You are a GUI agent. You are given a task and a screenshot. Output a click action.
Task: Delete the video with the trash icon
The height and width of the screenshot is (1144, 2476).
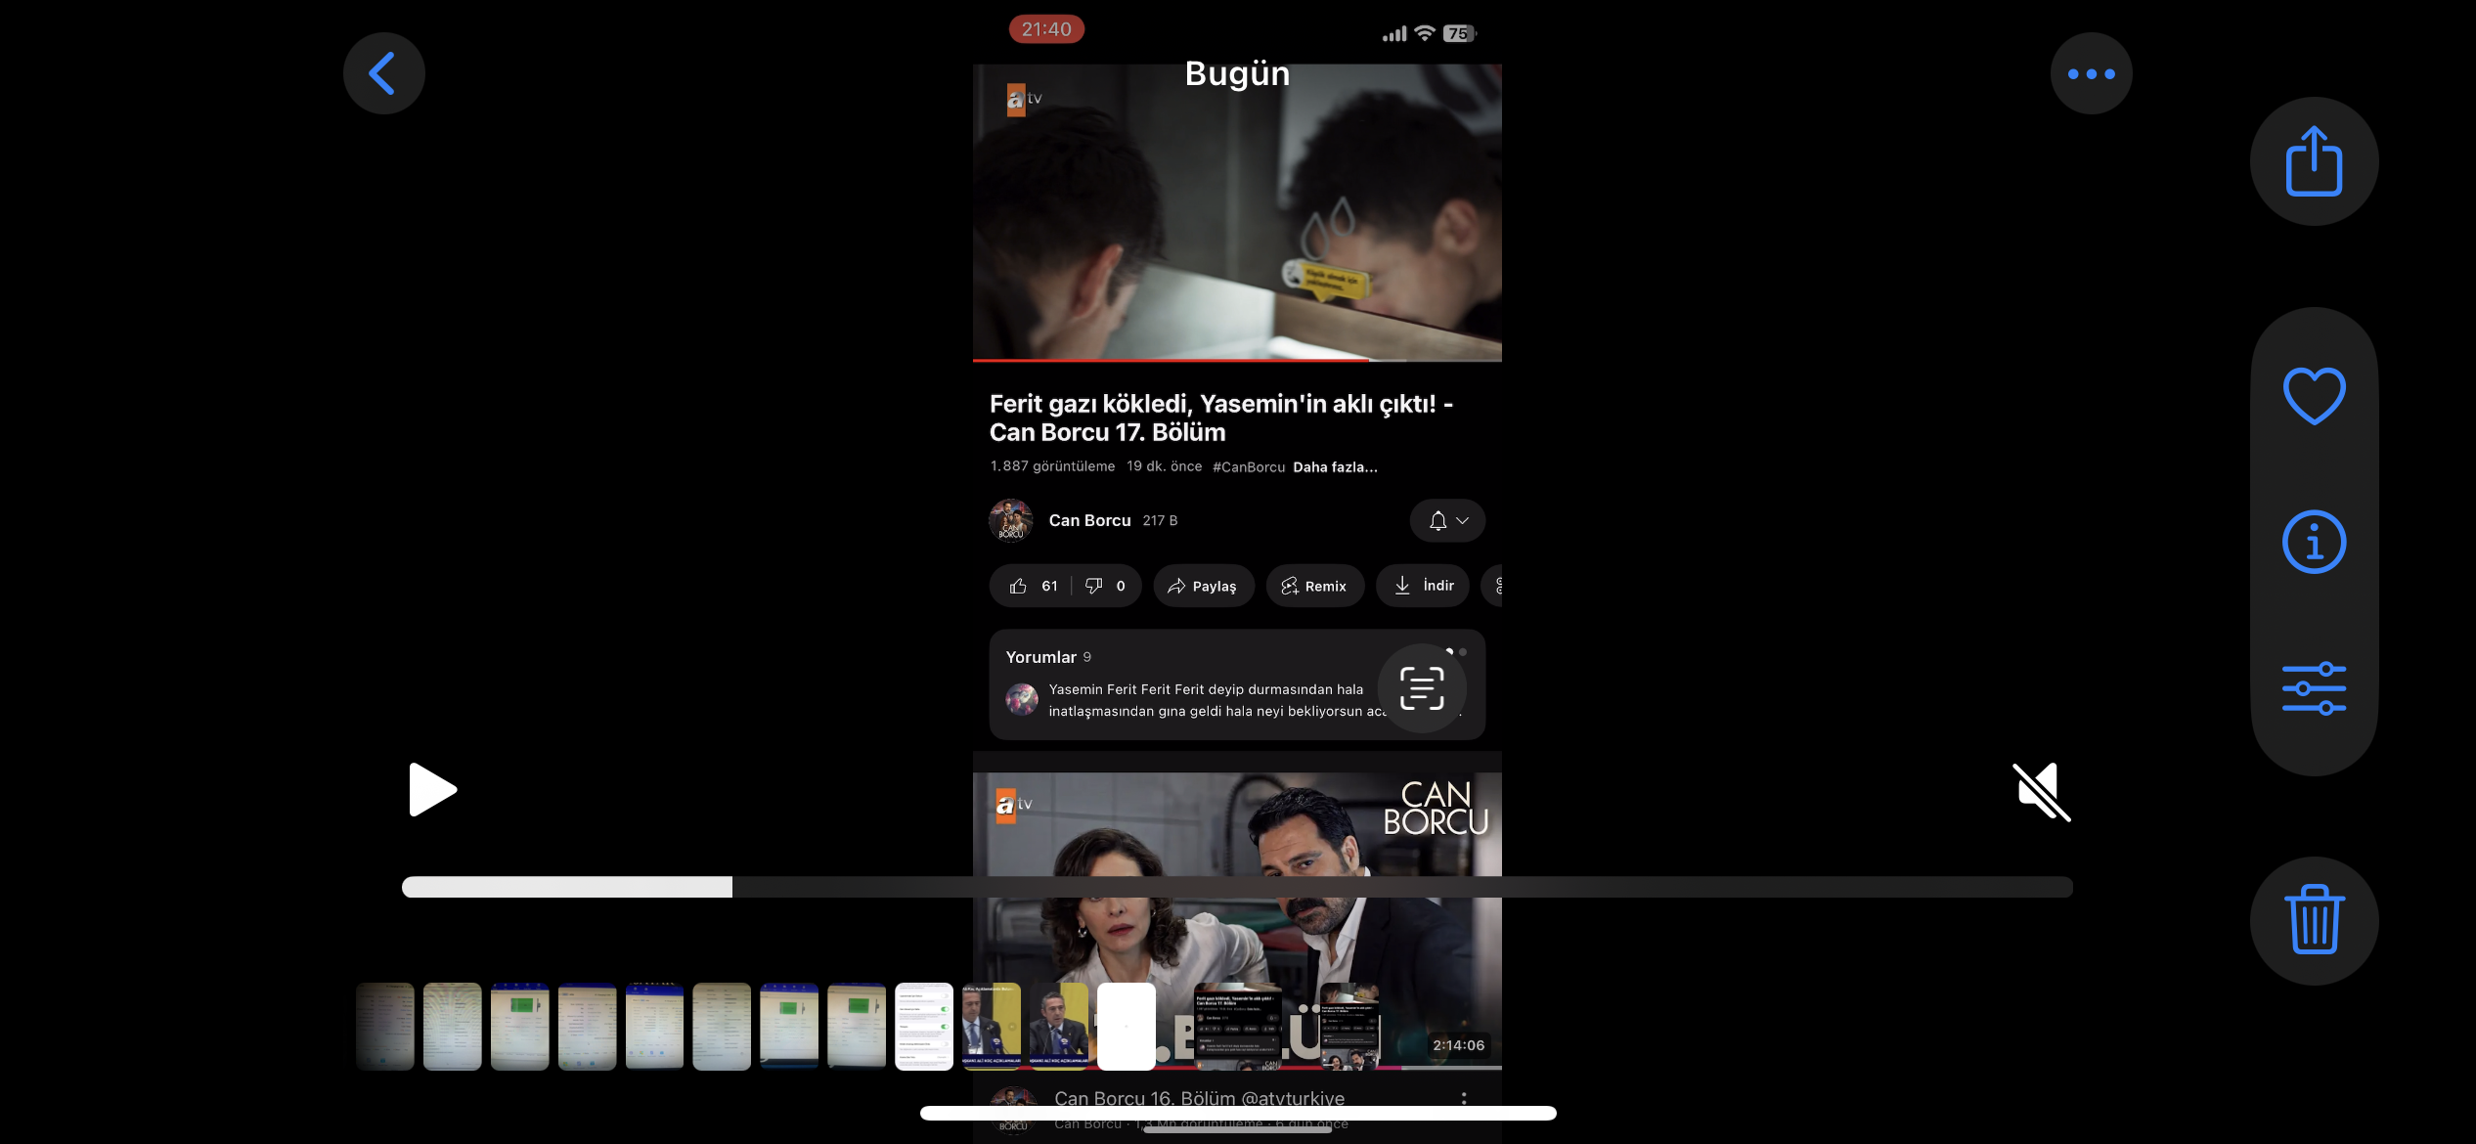(x=2314, y=920)
